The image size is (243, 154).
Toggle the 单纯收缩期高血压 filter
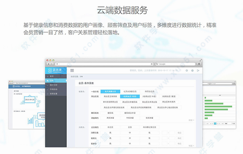pyautogui.click(x=110, y=102)
